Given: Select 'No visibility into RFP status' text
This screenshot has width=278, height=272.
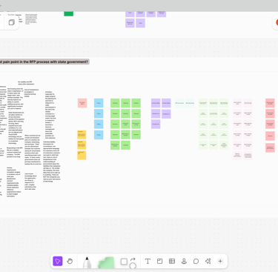Looking at the screenshot, I should (25, 83).
